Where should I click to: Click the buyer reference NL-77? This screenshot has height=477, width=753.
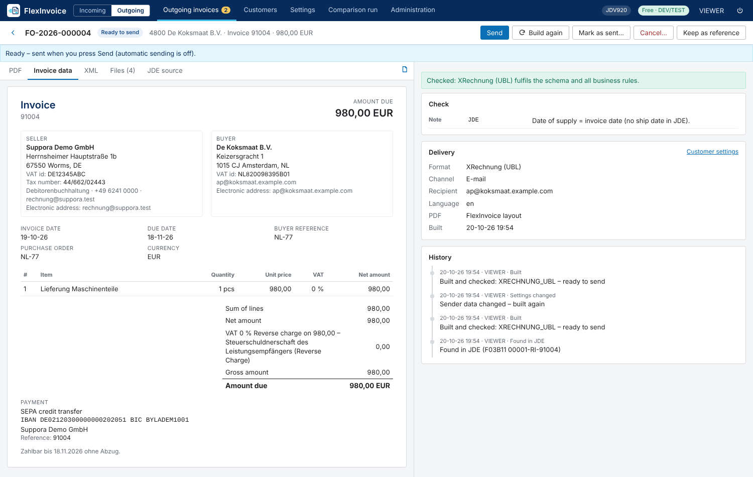[283, 237]
